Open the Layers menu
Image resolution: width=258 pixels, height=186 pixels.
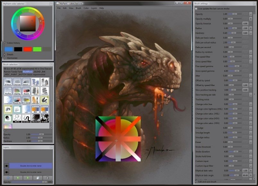coord(94,8)
